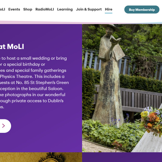Image resolution: width=162 pixels, height=162 pixels.
Task: Open the Events menu item
Action: pyautogui.click(x=14, y=9)
